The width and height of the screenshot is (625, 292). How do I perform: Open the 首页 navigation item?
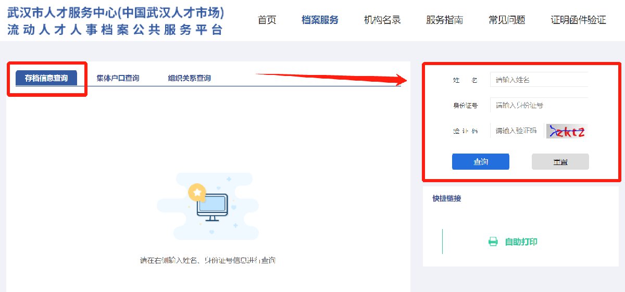pos(267,20)
